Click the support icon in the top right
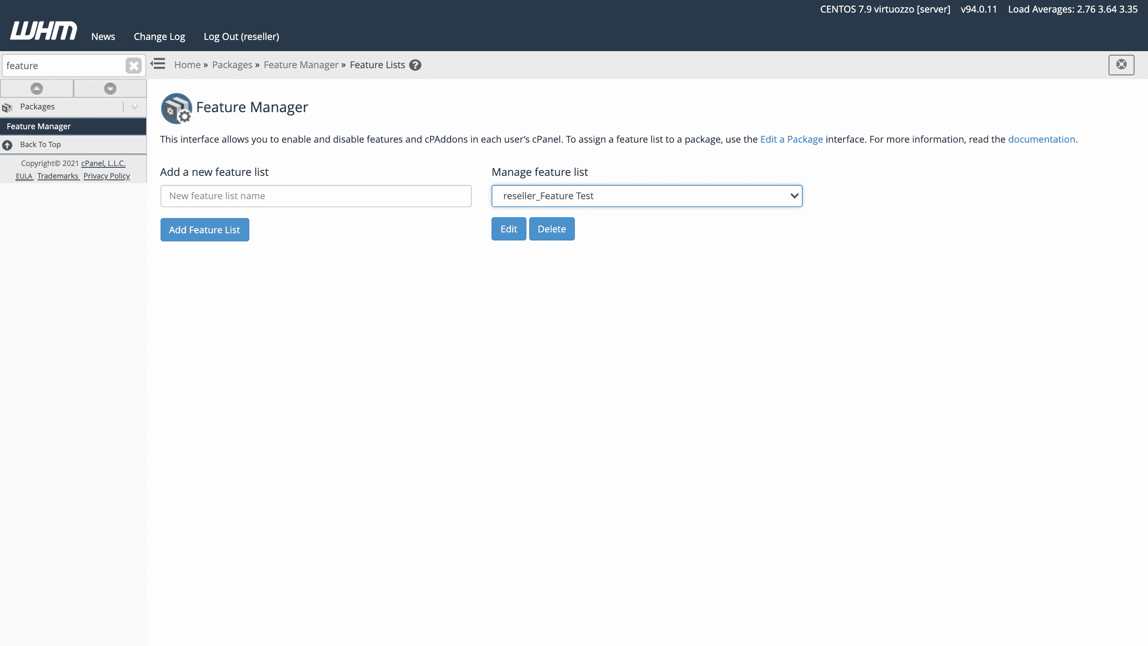Image resolution: width=1148 pixels, height=646 pixels. 1121,65
